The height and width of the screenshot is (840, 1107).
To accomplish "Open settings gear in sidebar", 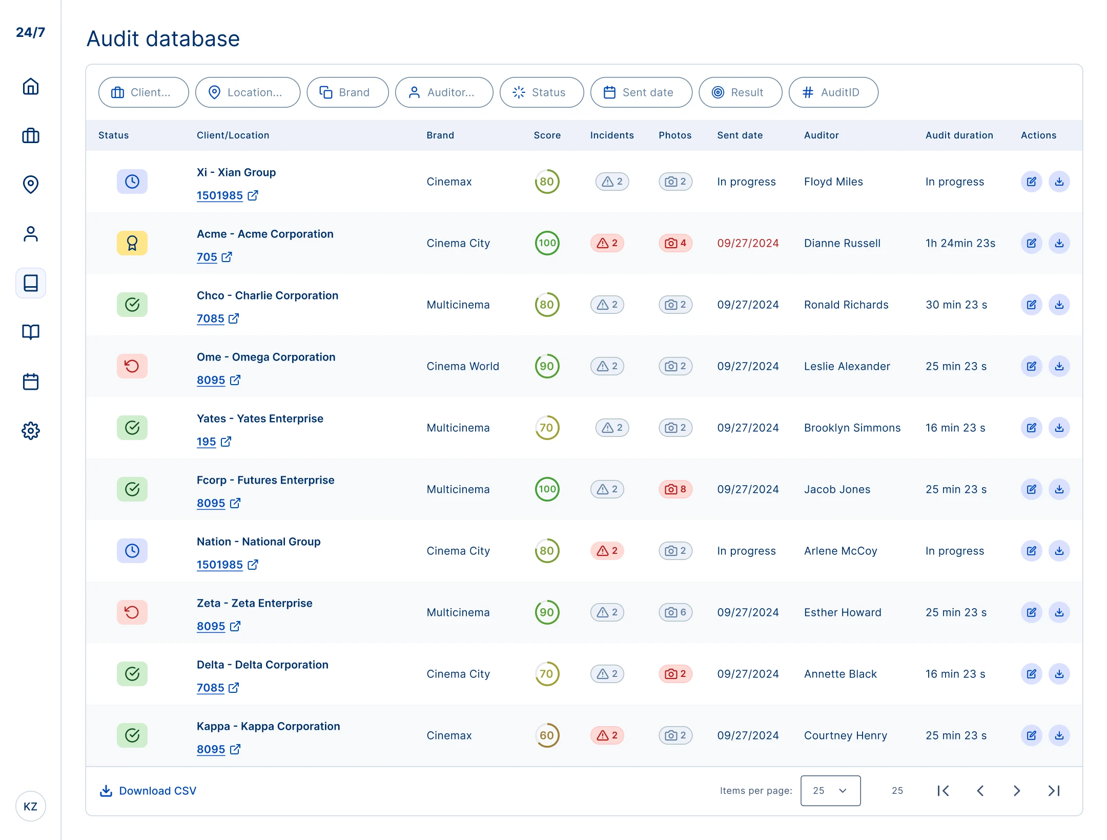I will coord(31,431).
